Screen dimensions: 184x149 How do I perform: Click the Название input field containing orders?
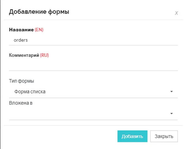click(93, 40)
